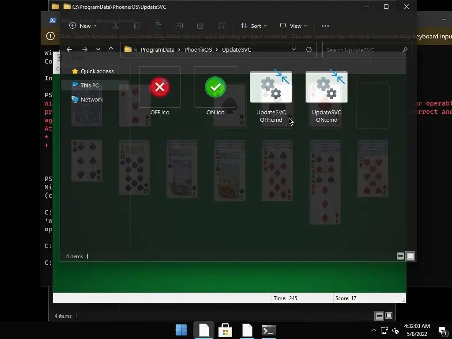Select the UpdateSVC ON.cmd file
This screenshot has width=452, height=339.
pos(327,96)
